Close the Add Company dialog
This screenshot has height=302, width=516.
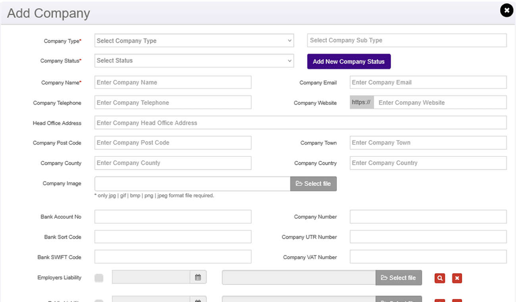pyautogui.click(x=506, y=10)
